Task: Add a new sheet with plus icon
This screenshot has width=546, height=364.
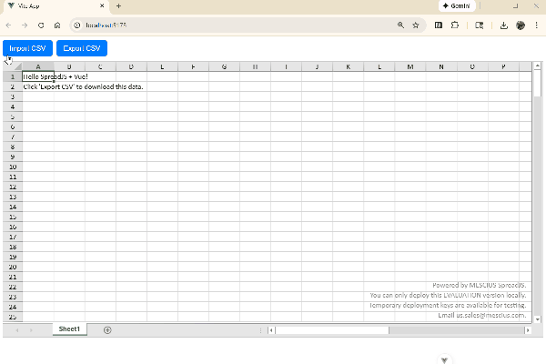Action: [x=107, y=329]
